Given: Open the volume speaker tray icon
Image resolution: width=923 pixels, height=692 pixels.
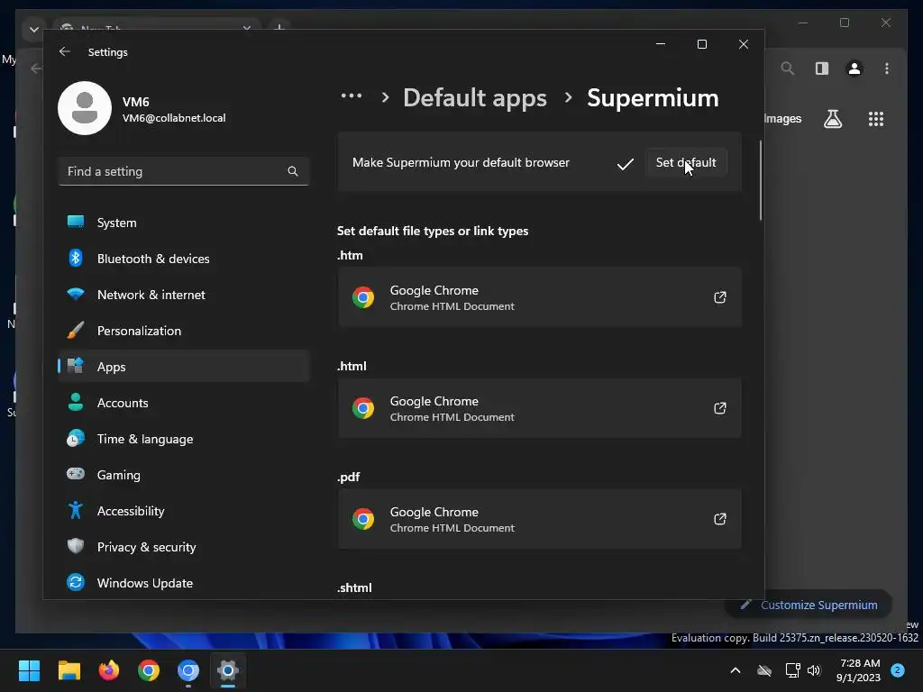Looking at the screenshot, I should coord(814,670).
